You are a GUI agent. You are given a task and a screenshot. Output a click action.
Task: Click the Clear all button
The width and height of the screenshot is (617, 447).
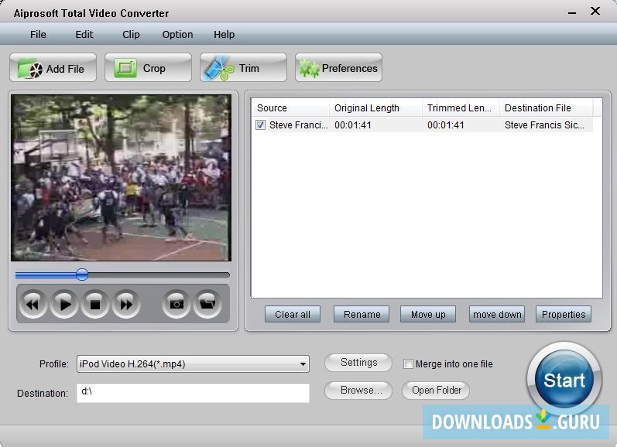[x=293, y=315]
